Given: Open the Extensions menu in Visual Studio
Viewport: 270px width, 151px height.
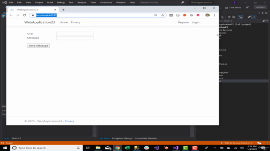Looking at the screenshot, I should 106,3.
